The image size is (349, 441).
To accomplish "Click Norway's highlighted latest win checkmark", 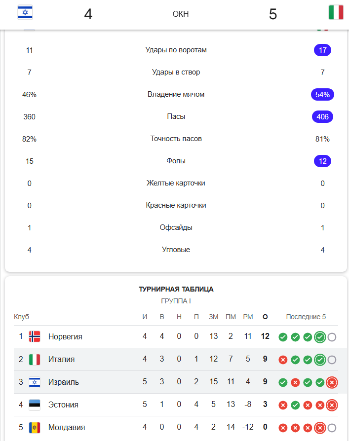I will [x=320, y=337].
